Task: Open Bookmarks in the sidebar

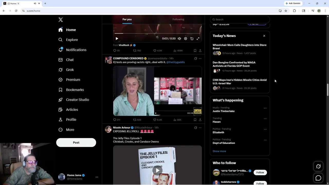Action: (71, 90)
